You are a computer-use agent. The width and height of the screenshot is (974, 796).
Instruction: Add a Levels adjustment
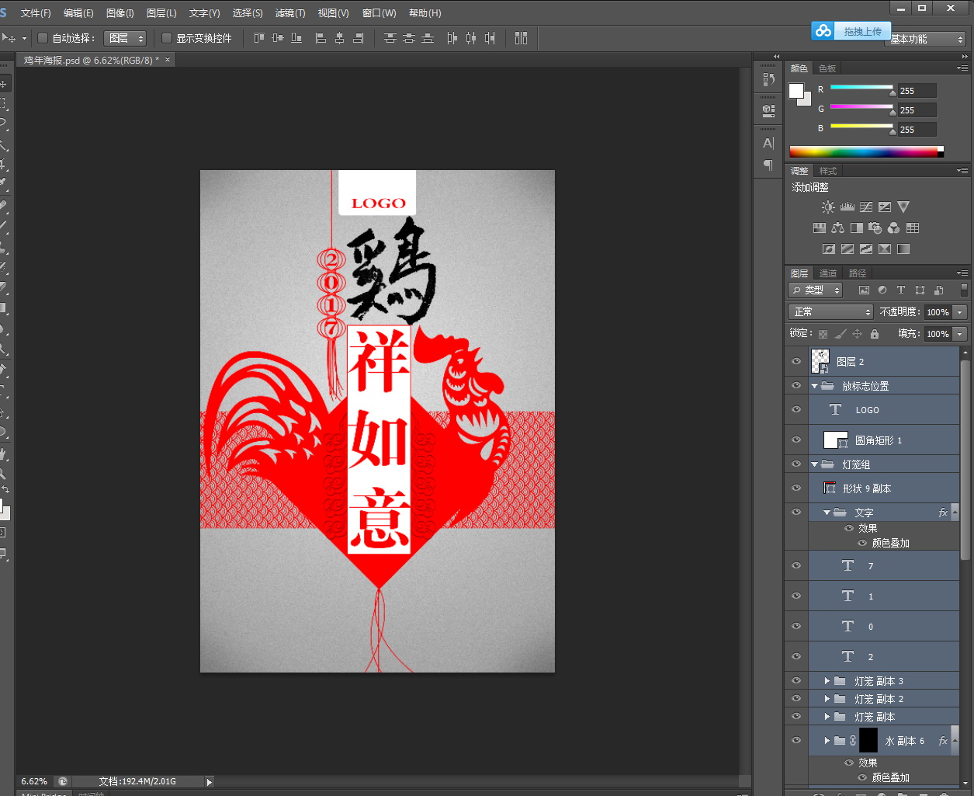[847, 207]
